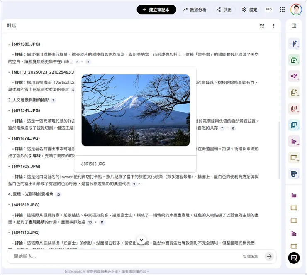The width and height of the screenshot is (307, 275).
Task: Click the (6891678.JPG) bullet heading
Action: click(x=26, y=138)
